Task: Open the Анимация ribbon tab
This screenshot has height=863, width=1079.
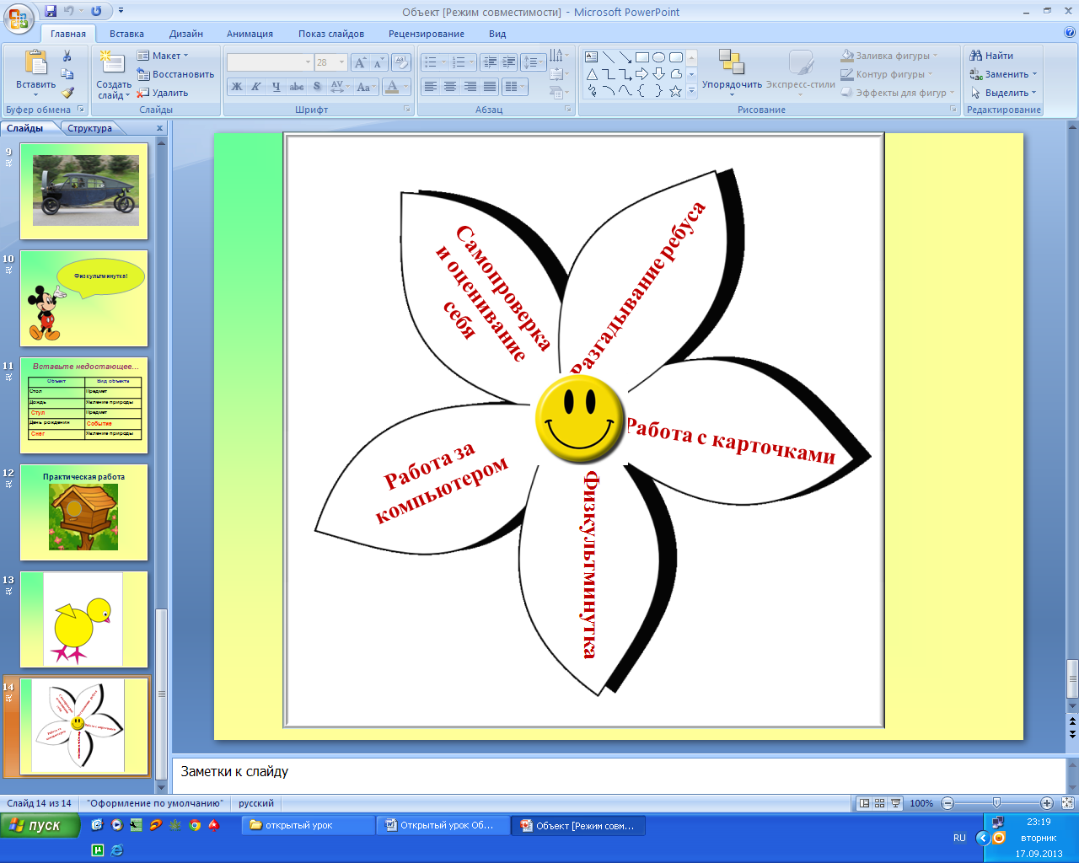Action: pos(250,34)
